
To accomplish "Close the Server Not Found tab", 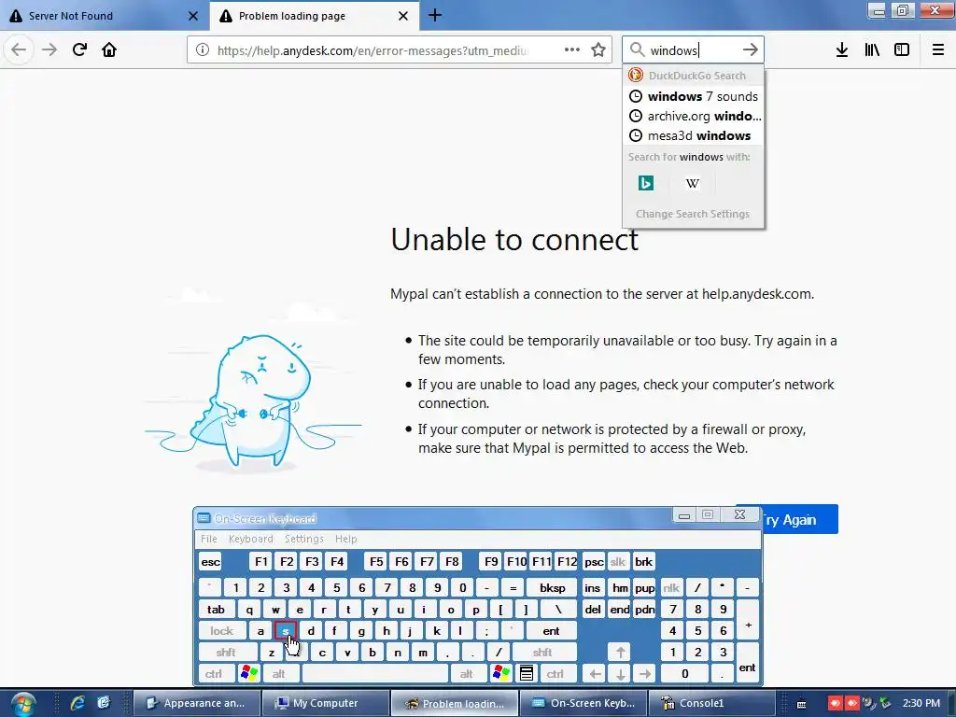I will [193, 16].
